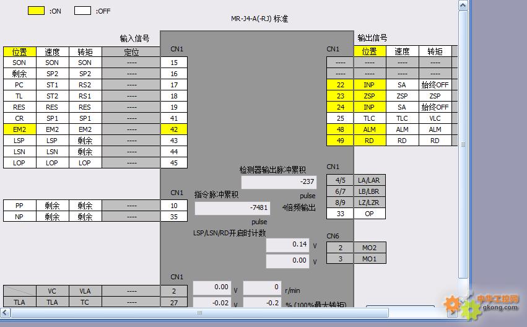Click the highlighted pin 42 cell
Screen dimensions: 527x327
click(x=174, y=129)
